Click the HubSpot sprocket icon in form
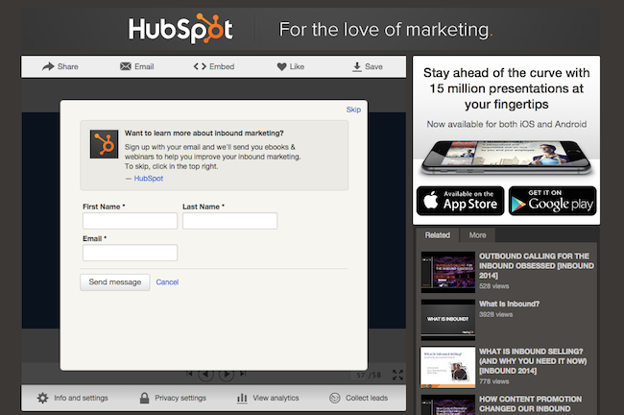 pyautogui.click(x=104, y=144)
